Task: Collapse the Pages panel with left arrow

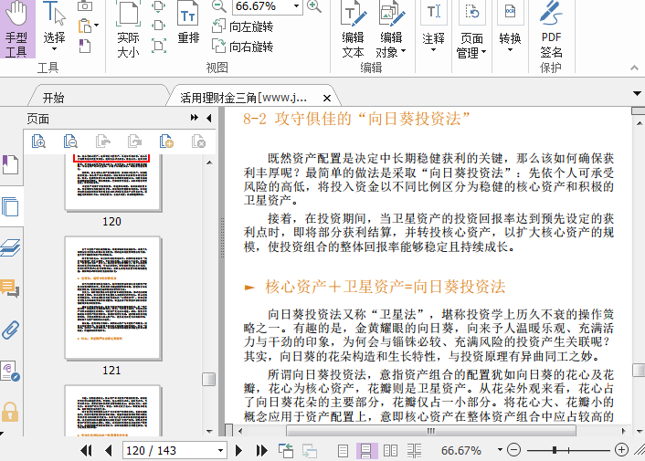Action: click(x=209, y=119)
